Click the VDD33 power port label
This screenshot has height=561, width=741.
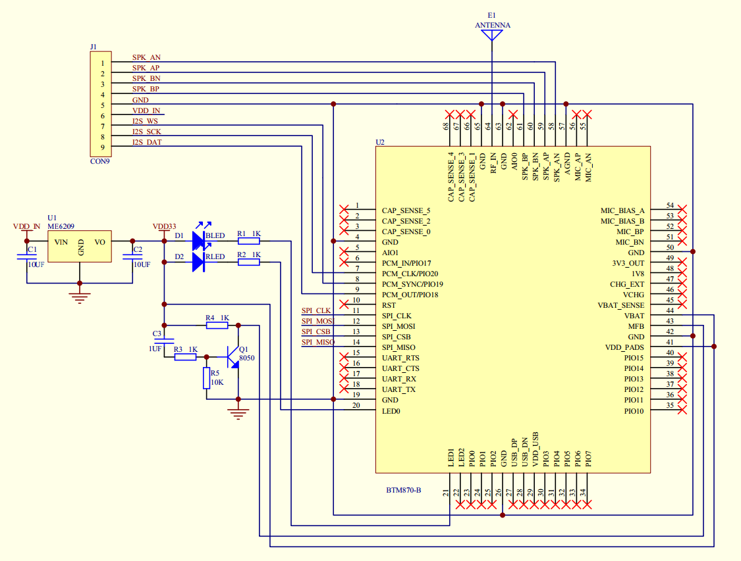click(x=164, y=226)
